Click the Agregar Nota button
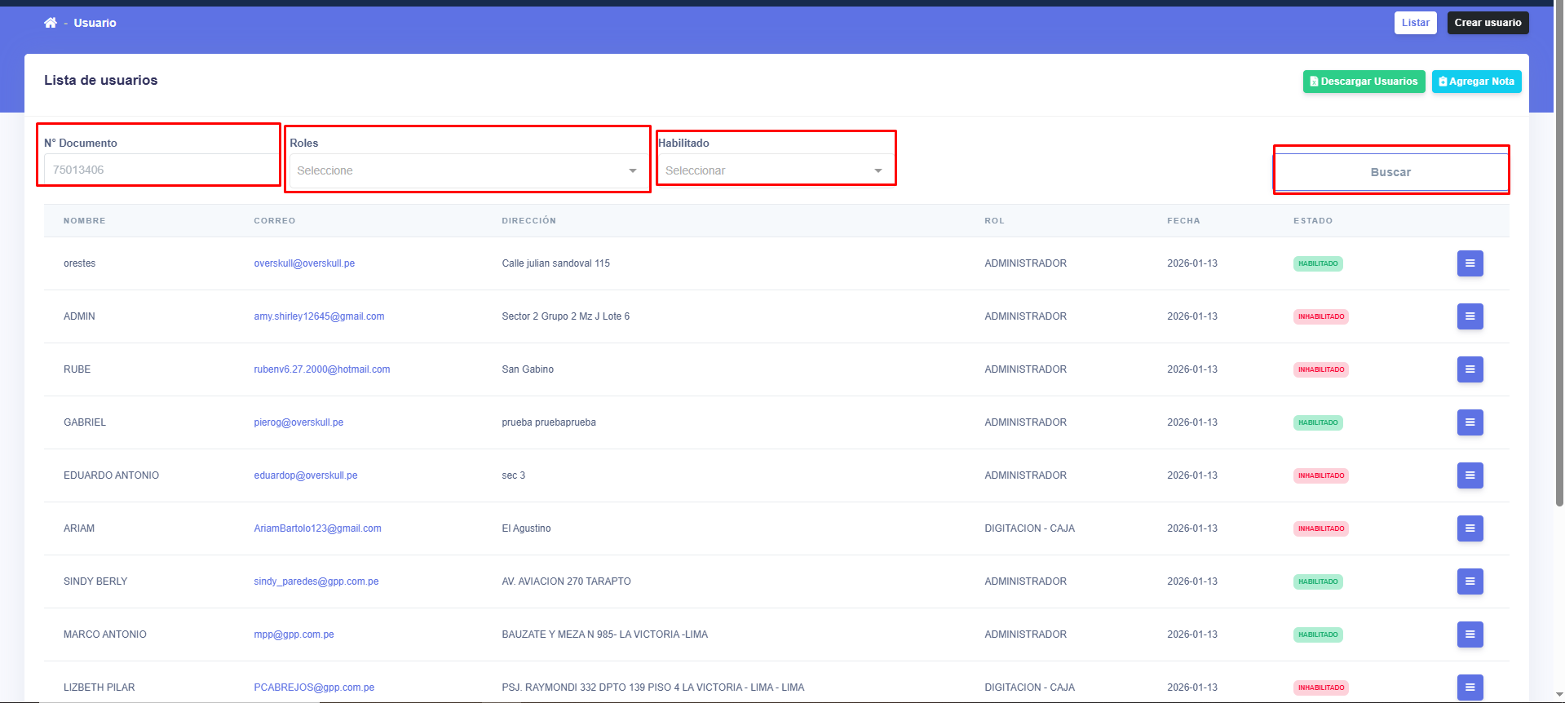The height and width of the screenshot is (703, 1565). [1476, 82]
